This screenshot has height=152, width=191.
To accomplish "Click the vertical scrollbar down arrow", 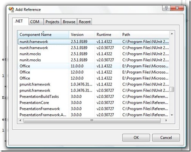I will pyautogui.click(x=172, y=115).
